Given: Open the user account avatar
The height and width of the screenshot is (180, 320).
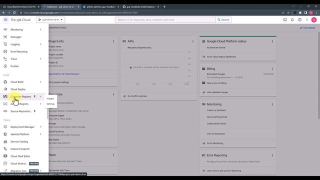Looking at the screenshot, I should tap(314, 20).
